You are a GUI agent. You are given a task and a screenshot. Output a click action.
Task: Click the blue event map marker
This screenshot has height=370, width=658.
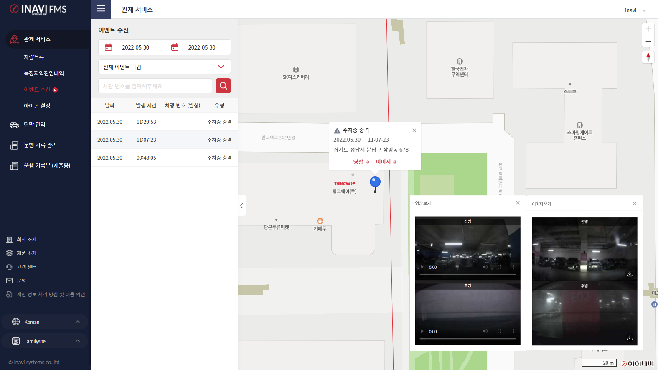point(375,182)
